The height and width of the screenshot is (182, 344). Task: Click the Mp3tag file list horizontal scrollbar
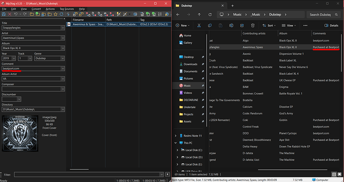(79, 169)
